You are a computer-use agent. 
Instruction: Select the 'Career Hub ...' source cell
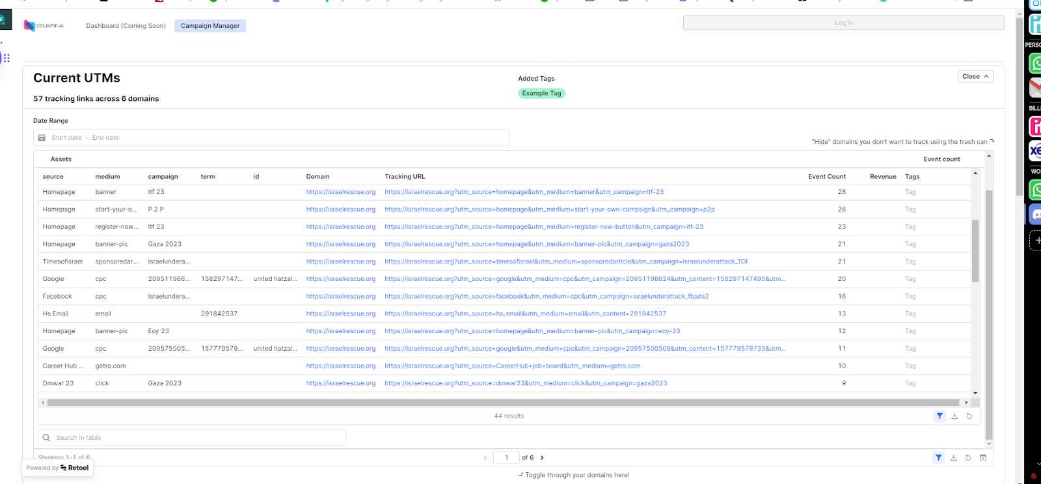coord(63,366)
